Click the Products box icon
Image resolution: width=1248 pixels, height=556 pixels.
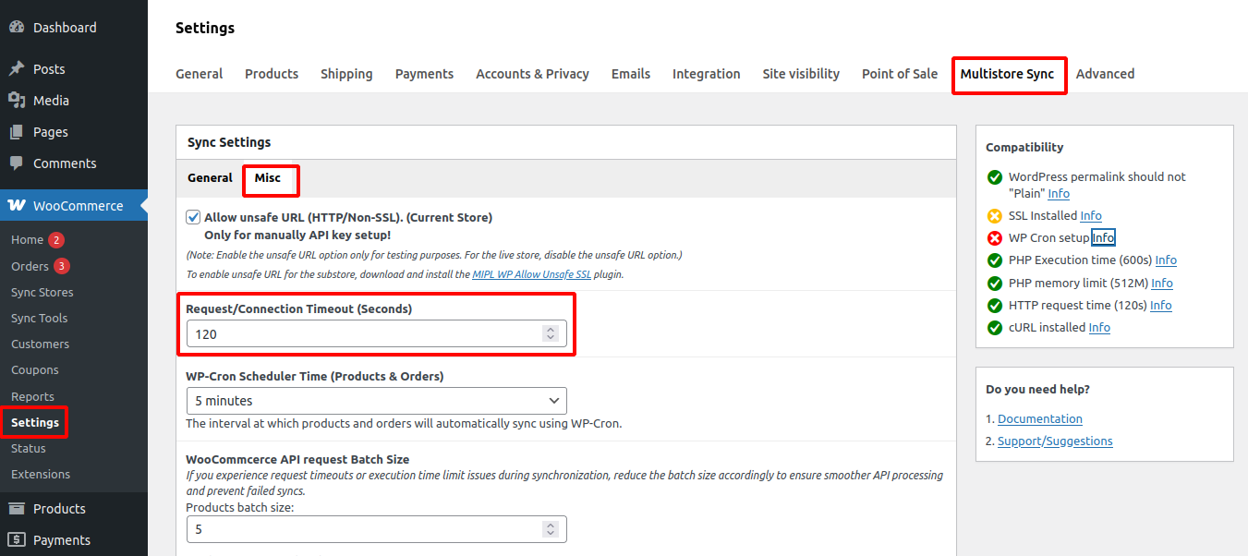pyautogui.click(x=17, y=509)
